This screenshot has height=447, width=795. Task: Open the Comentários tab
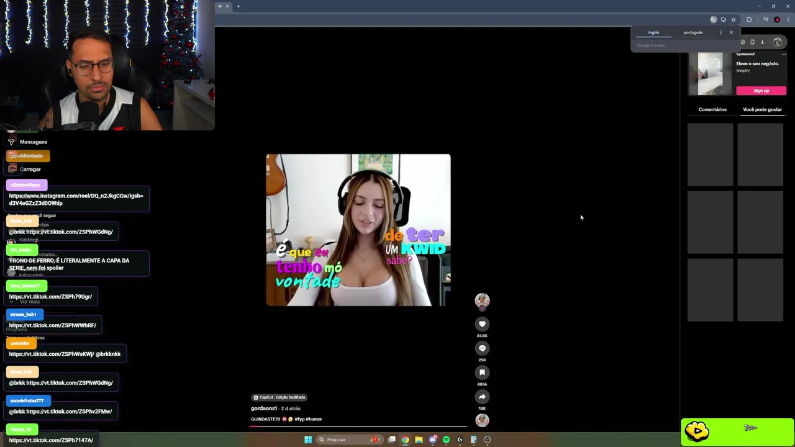click(x=712, y=109)
